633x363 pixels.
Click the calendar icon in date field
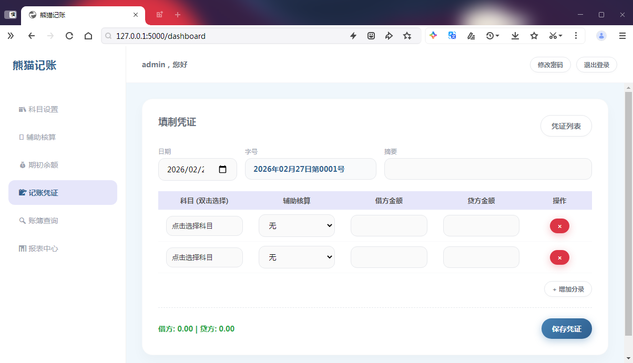(222, 170)
